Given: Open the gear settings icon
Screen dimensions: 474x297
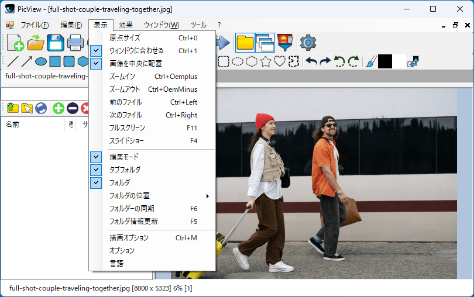Looking at the screenshot, I should click(x=308, y=43).
